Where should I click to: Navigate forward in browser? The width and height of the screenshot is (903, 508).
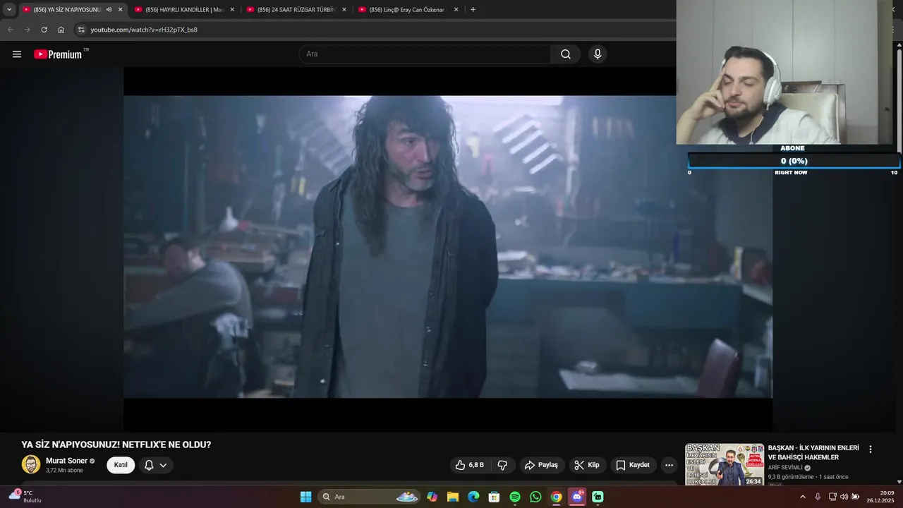pos(27,30)
